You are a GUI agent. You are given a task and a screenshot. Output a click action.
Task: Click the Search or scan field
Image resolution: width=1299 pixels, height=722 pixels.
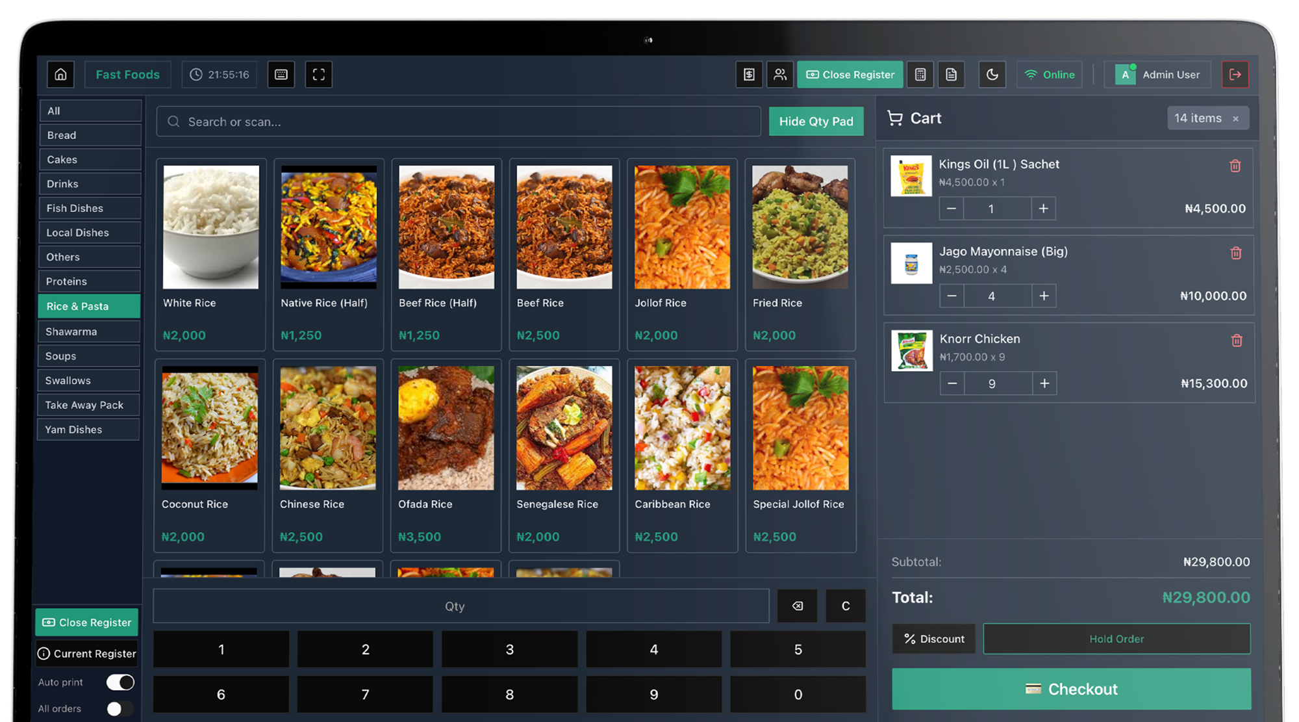(x=459, y=122)
